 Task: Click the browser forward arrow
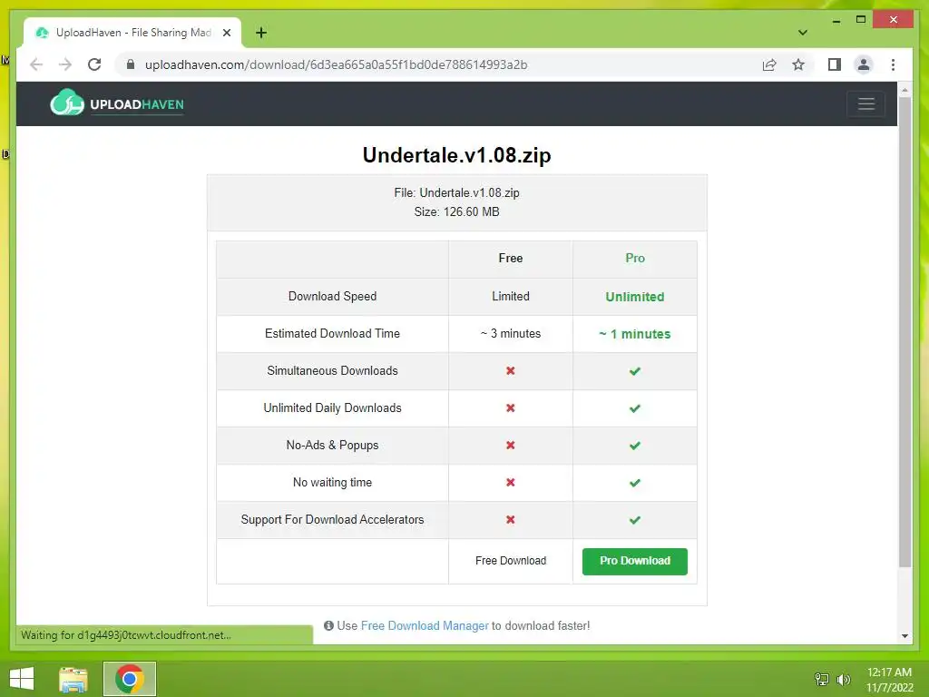(x=65, y=64)
